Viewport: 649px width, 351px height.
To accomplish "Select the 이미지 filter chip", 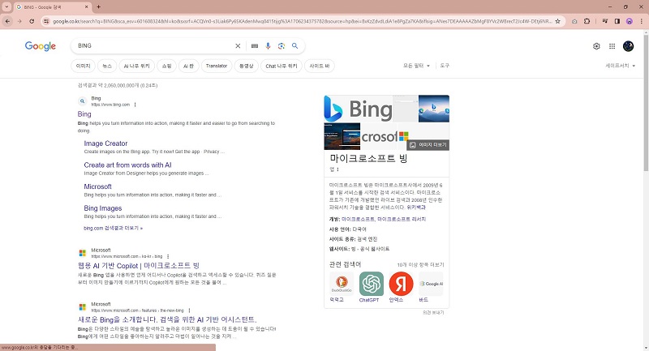I will pos(84,66).
